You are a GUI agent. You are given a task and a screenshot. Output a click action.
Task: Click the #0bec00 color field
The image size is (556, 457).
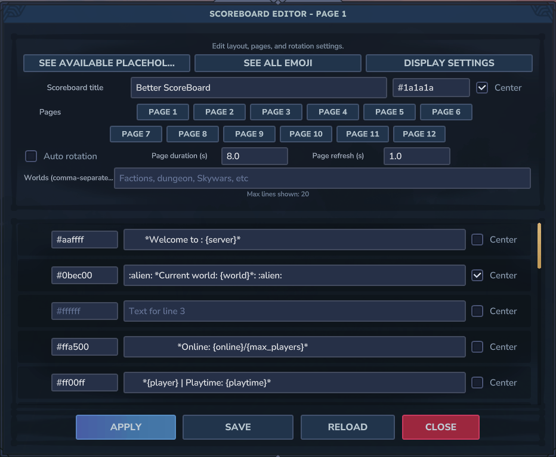[x=84, y=275]
